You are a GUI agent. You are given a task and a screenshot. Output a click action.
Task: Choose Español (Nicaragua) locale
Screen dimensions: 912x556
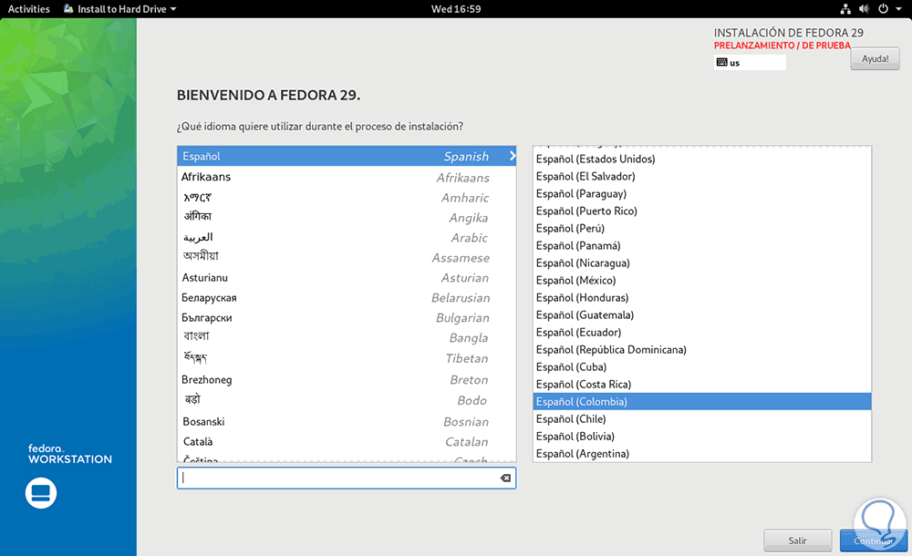tap(702, 263)
